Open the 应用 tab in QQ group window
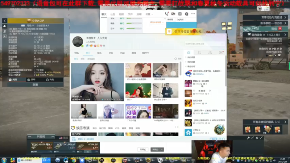 point(139,14)
